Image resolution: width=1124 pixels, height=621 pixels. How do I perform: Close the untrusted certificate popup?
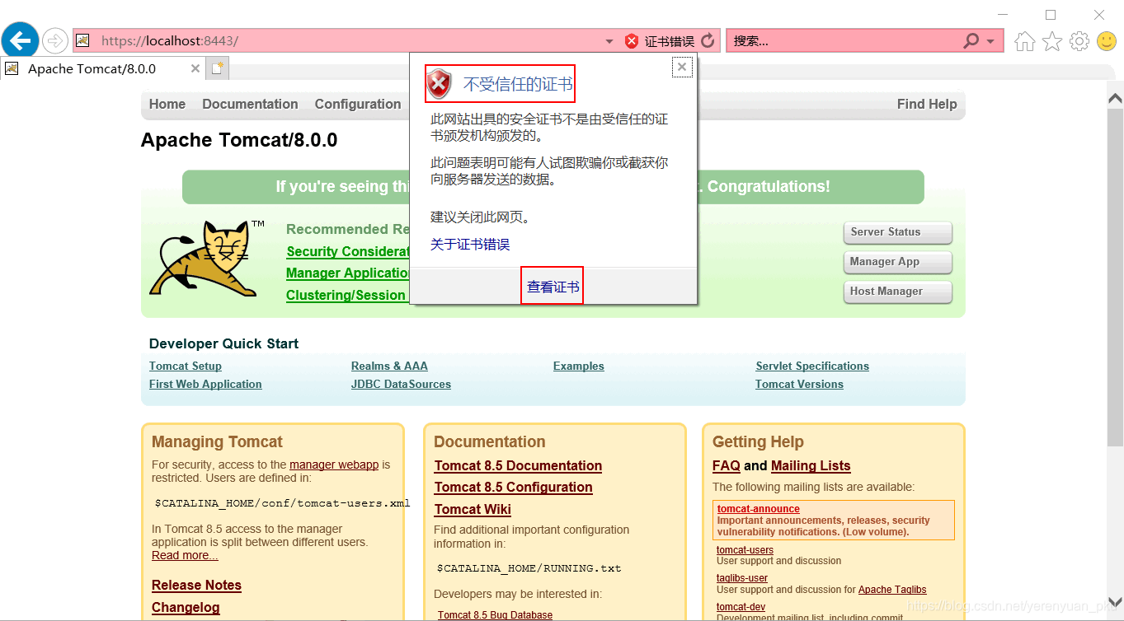[x=682, y=68]
